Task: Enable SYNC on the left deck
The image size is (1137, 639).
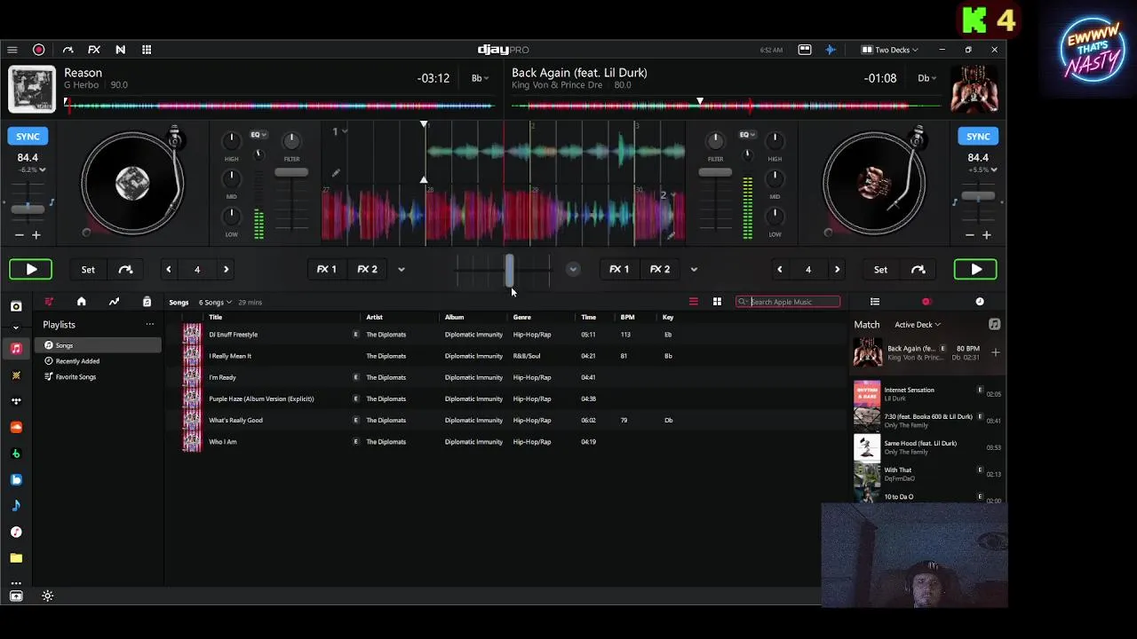Action: (28, 136)
